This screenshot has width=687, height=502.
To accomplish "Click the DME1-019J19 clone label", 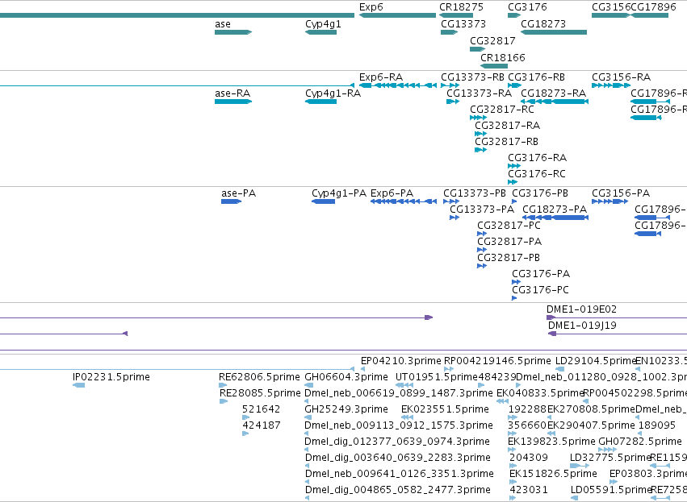I will click(582, 326).
